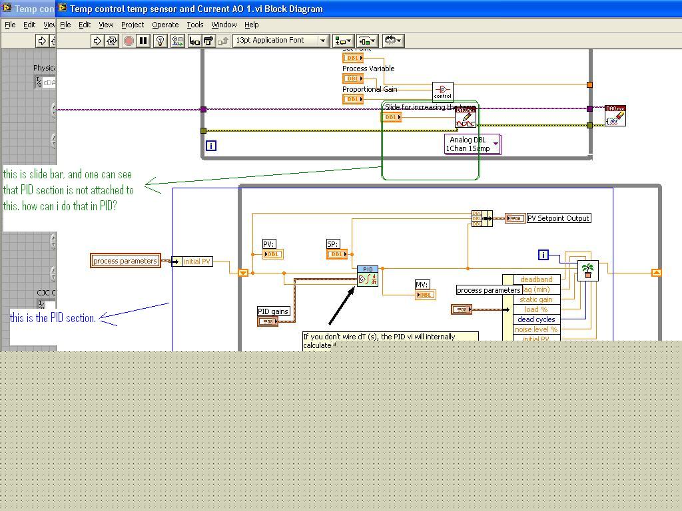Select the deadband bundle element
This screenshot has width=682, height=511.
point(536,279)
